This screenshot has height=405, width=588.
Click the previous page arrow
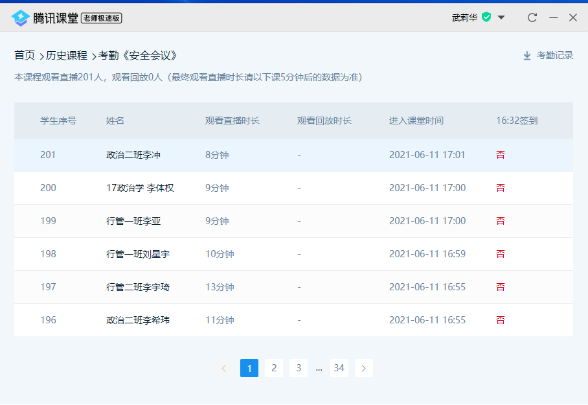click(x=224, y=368)
